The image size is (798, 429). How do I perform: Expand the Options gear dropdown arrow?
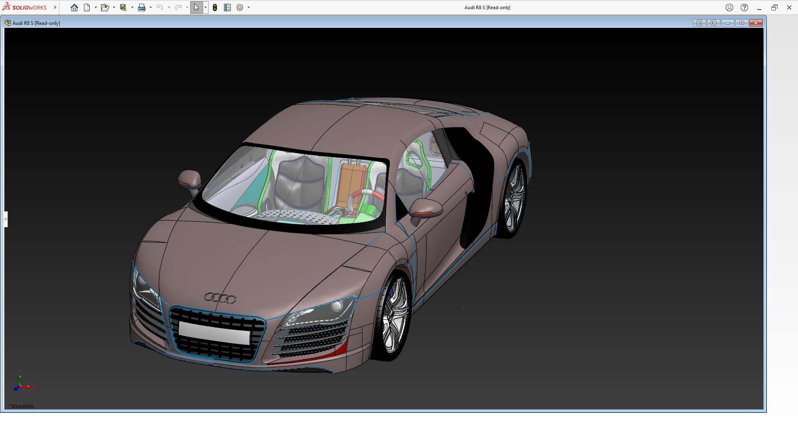[x=249, y=7]
